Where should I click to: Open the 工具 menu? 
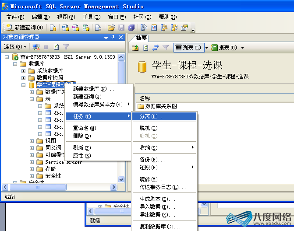(92, 17)
